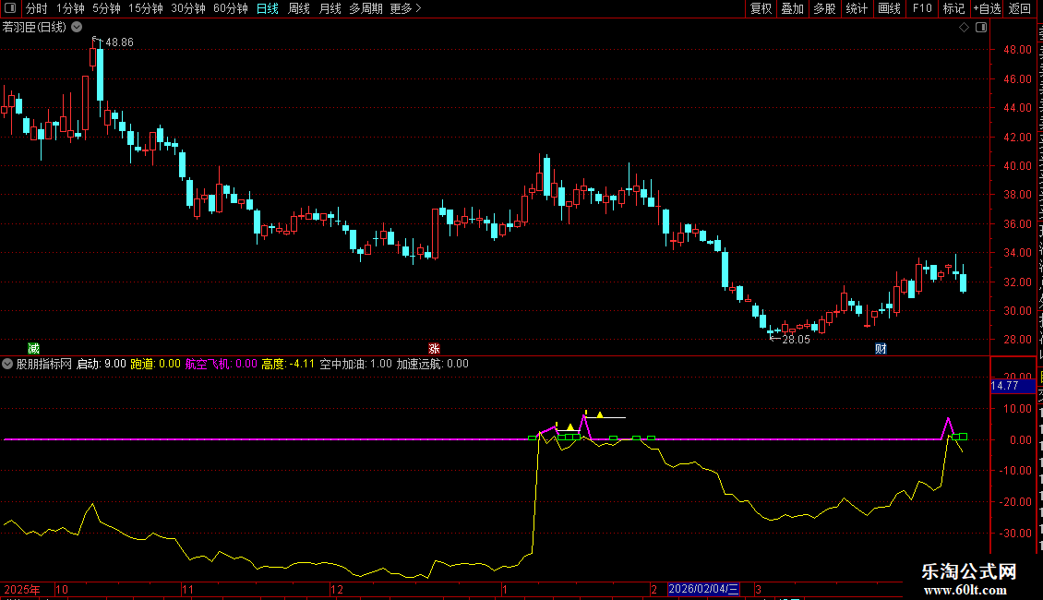Click the 返回 back button
The image size is (1043, 600).
1020,8
